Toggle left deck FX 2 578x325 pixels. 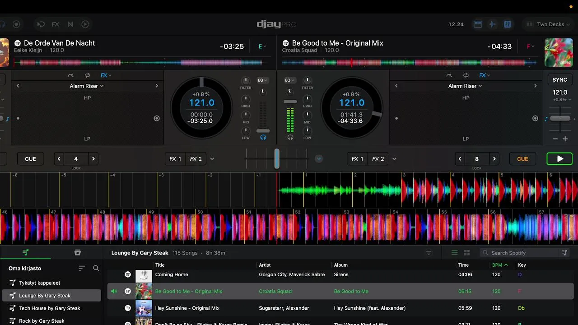(196, 159)
